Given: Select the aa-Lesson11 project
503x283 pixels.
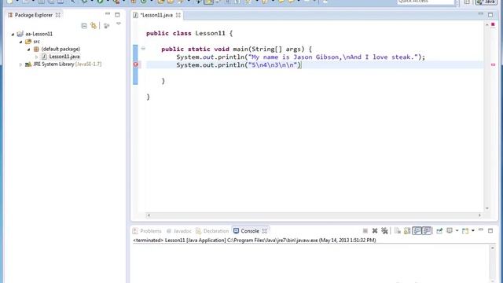Looking at the screenshot, I should click(x=39, y=34).
